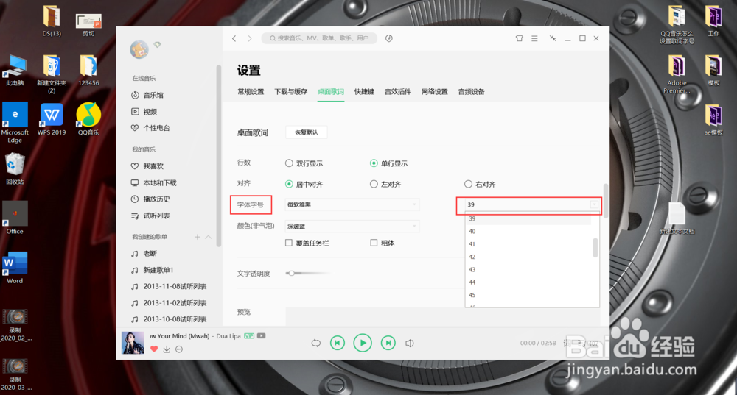
Task: Open QQ音乐 desktop shortcut
Action: click(88, 119)
